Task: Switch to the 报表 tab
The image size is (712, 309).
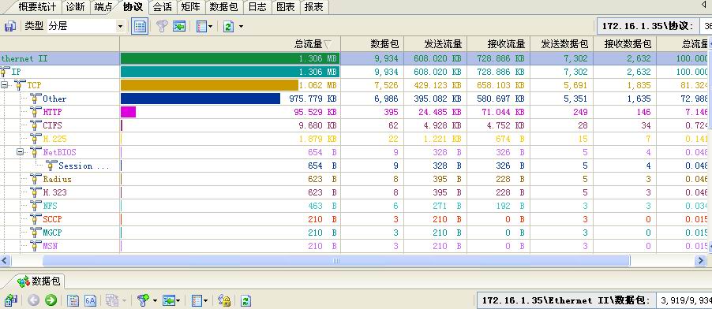Action: tap(314, 7)
